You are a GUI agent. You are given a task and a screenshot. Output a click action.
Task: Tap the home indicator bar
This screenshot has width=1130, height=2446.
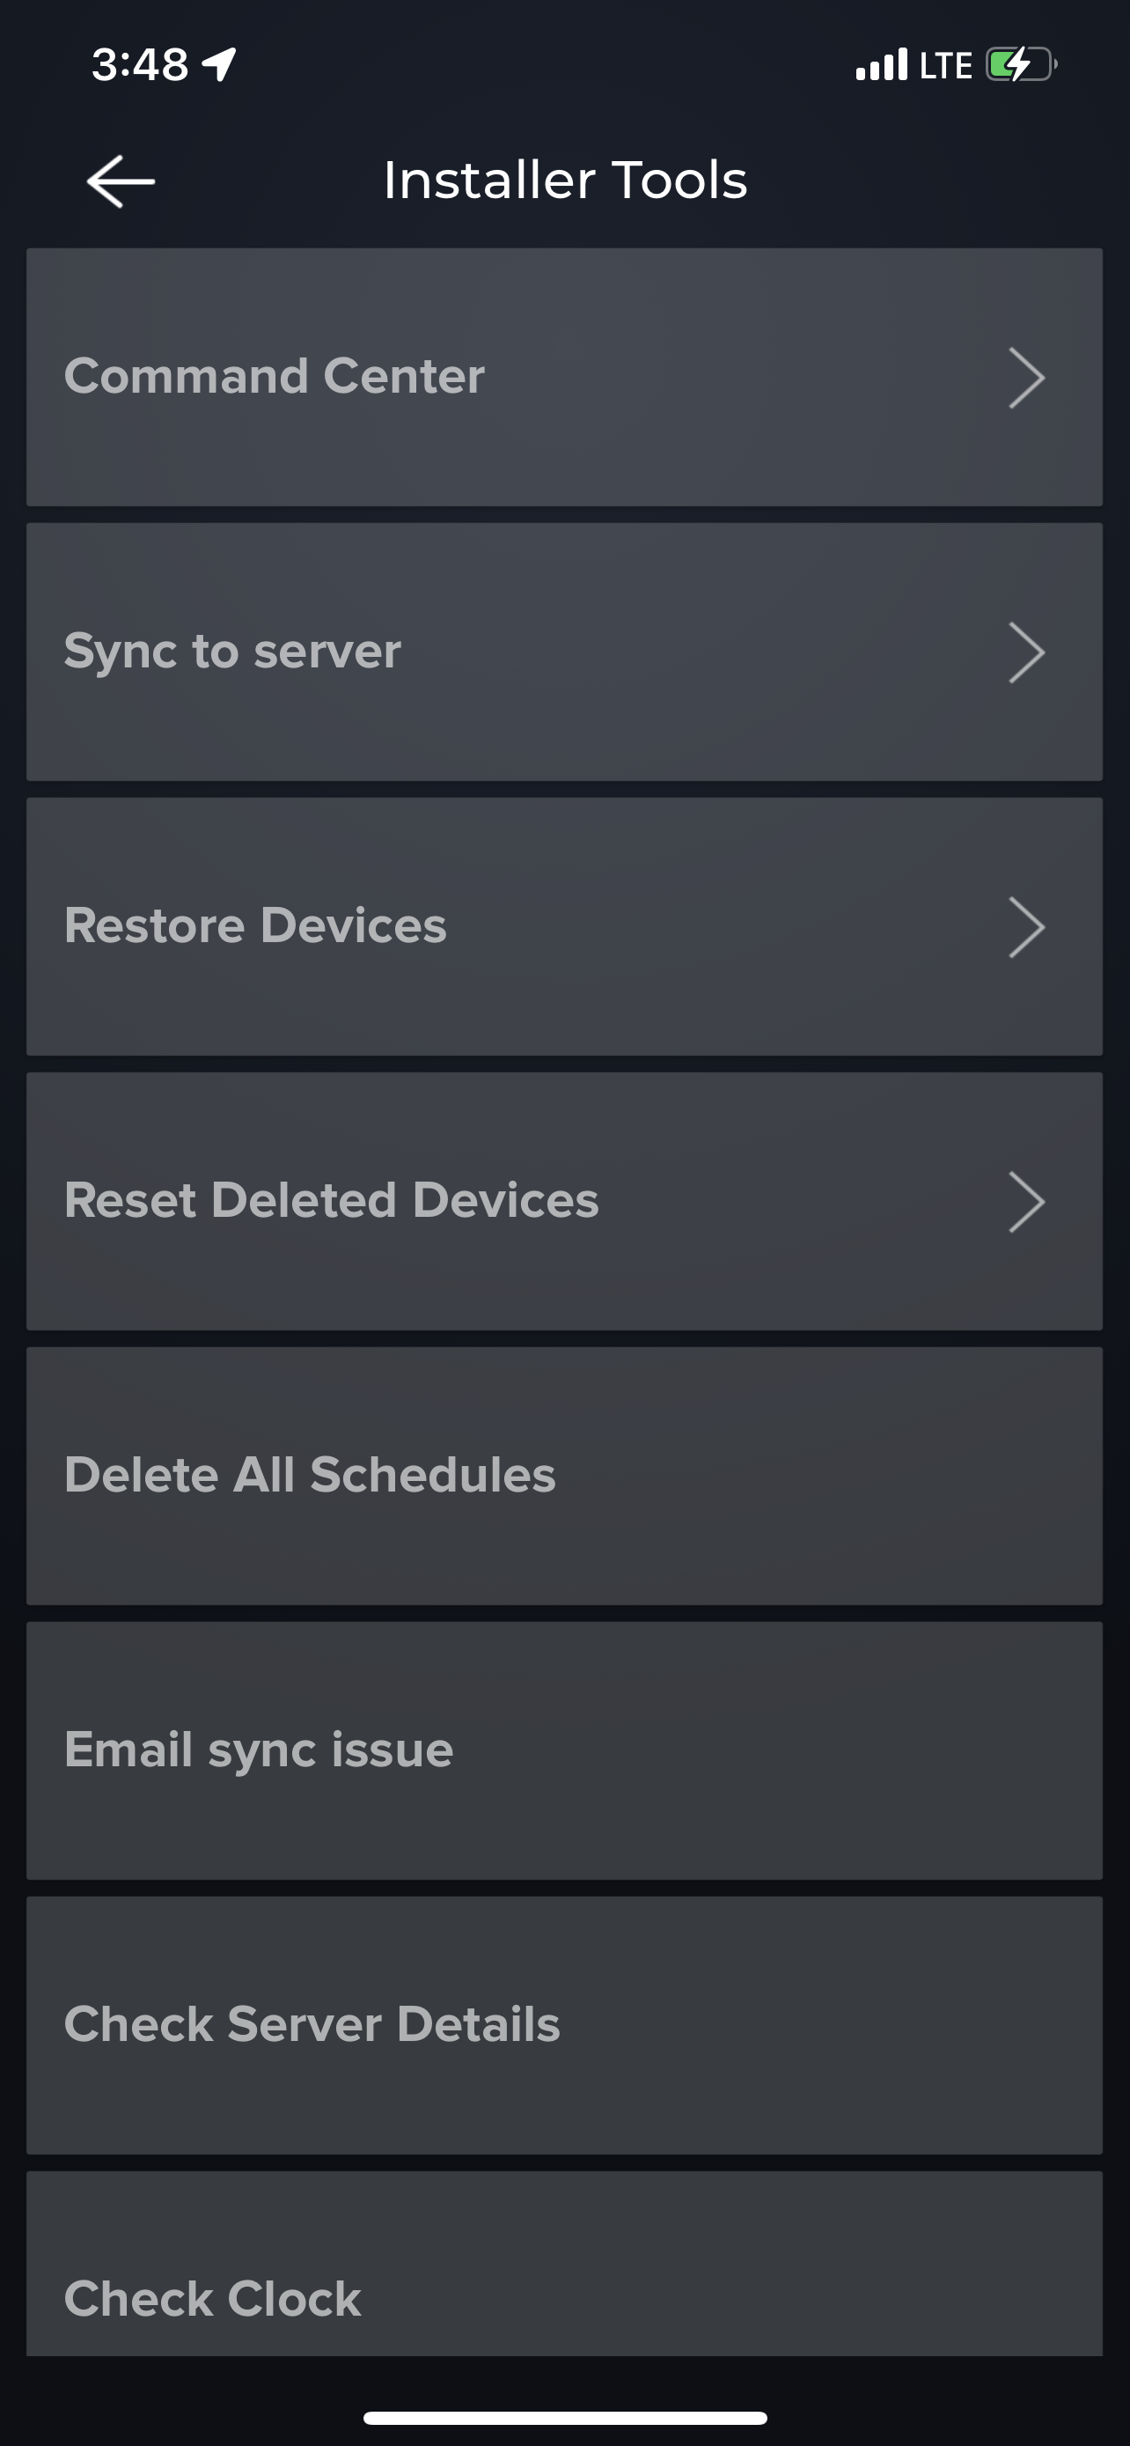coord(566,2417)
